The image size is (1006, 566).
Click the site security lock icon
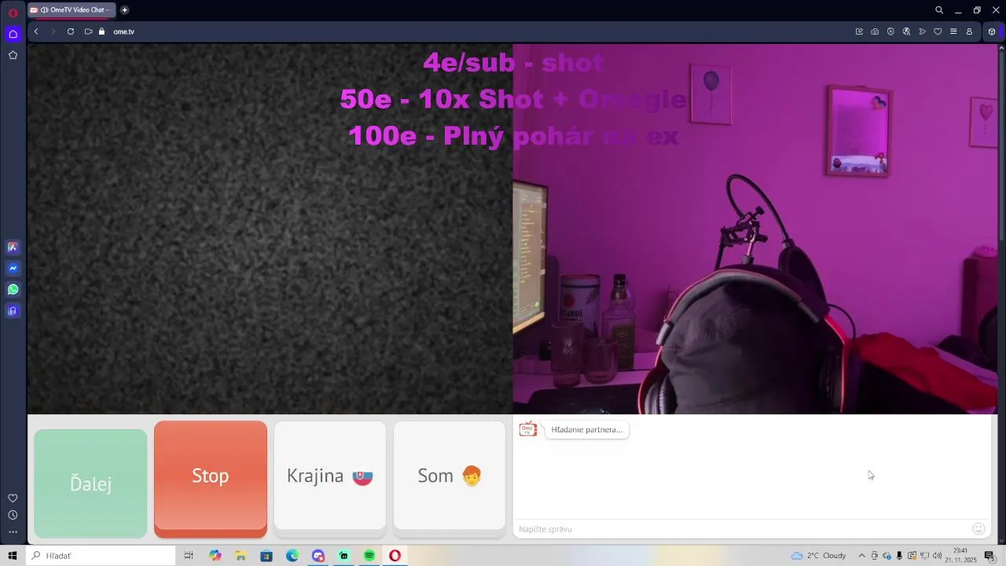(x=101, y=31)
